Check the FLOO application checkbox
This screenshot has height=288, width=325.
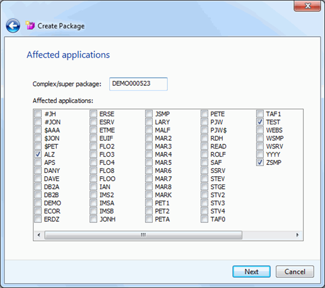point(93,179)
